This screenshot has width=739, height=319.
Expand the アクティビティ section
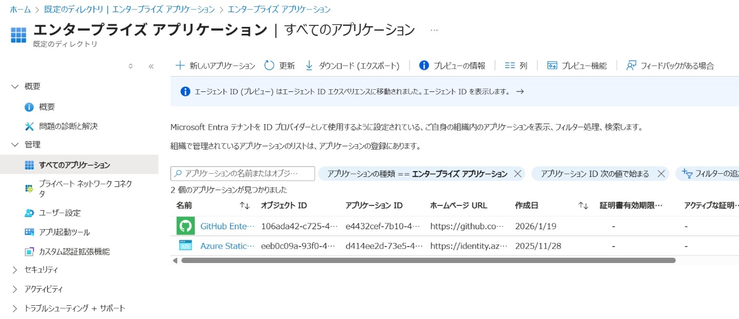point(15,289)
